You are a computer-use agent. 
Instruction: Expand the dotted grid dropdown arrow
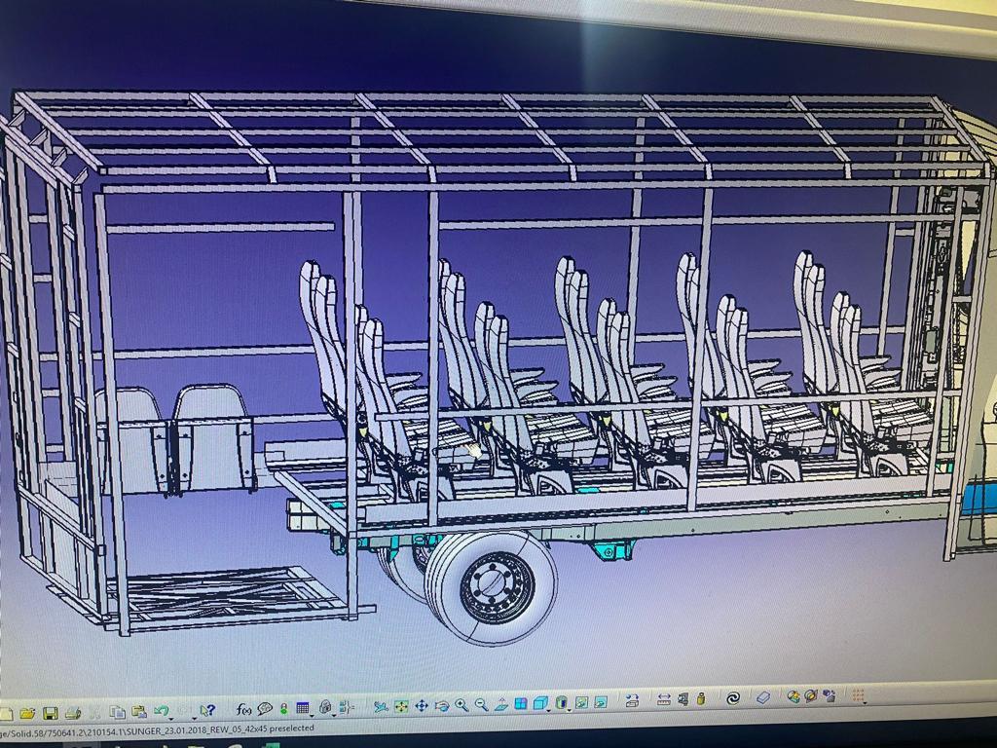coord(865,703)
